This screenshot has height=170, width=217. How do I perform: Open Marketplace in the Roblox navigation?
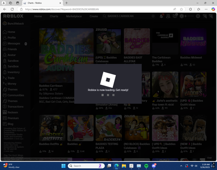(74, 16)
